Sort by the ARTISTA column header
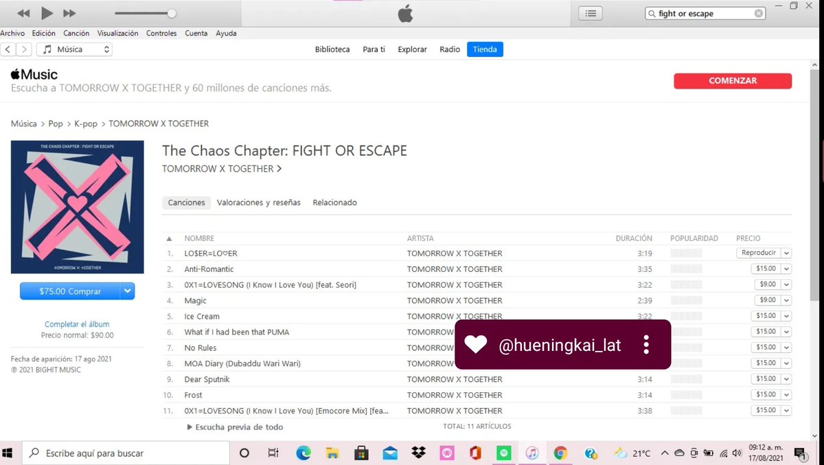Screen dimensions: 824x465 420,238
